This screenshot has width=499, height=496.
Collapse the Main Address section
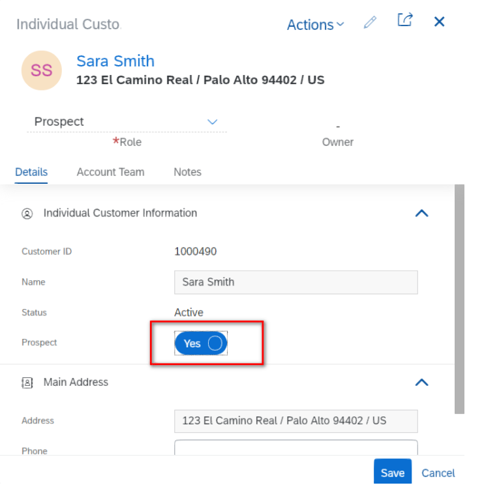(421, 382)
